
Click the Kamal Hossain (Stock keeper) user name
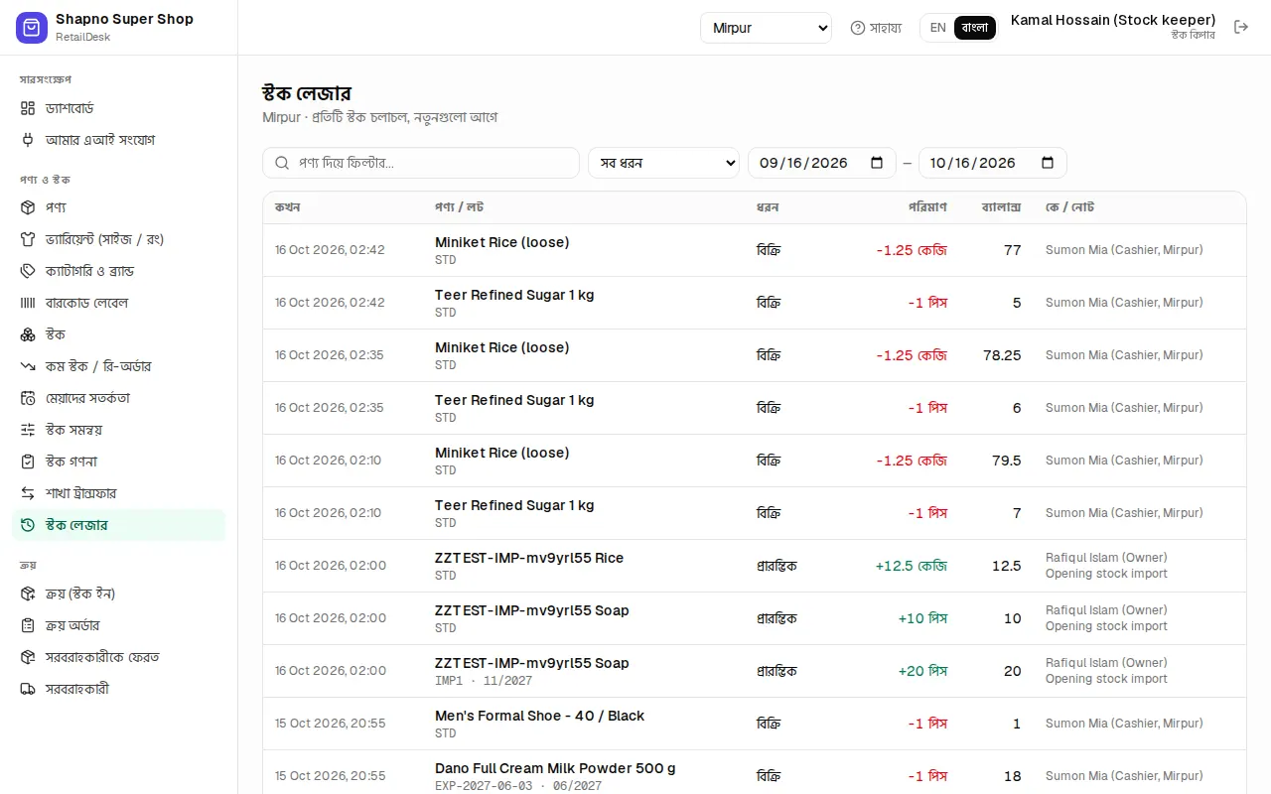pyautogui.click(x=1113, y=20)
